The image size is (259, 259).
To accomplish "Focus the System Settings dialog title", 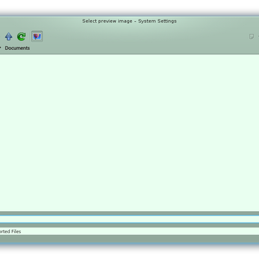I will [129, 21].
